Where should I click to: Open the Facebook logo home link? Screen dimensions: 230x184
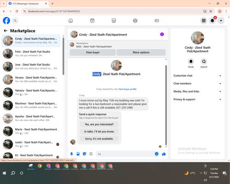(6, 21)
